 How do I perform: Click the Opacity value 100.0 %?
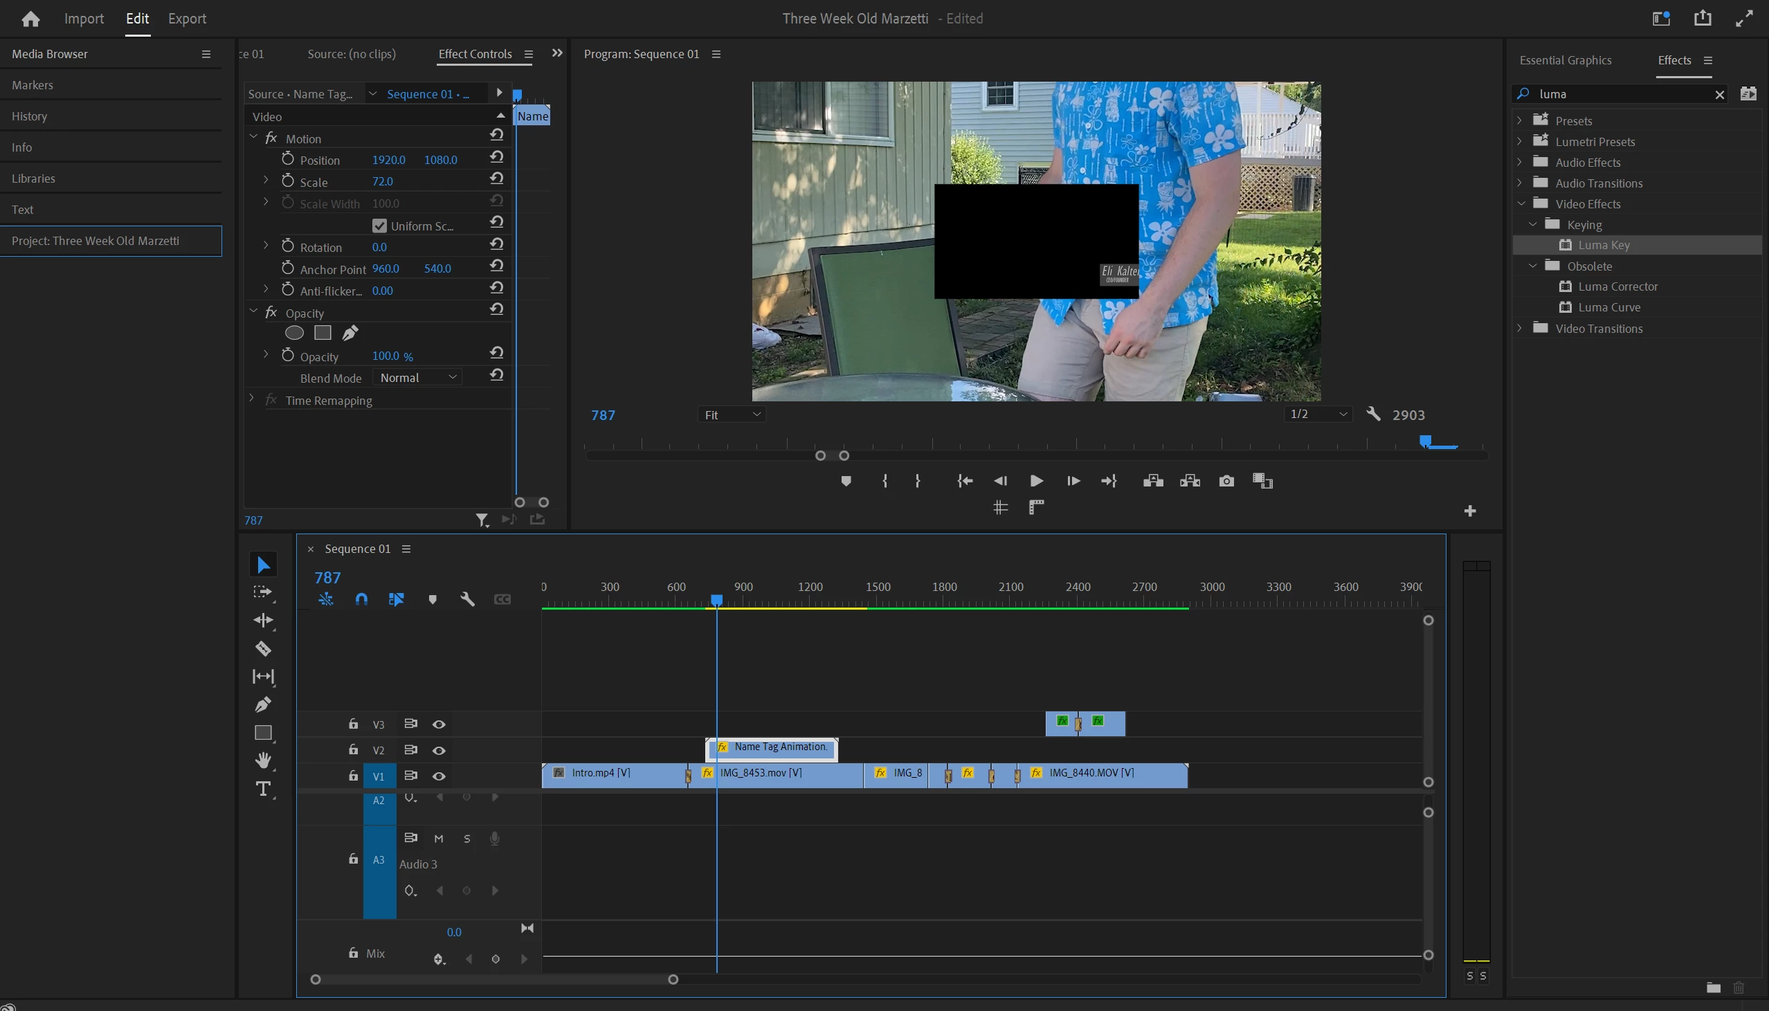(386, 356)
